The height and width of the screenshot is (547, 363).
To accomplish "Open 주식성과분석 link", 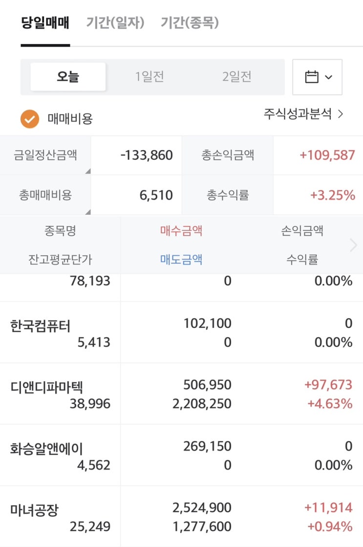I will click(x=303, y=114).
